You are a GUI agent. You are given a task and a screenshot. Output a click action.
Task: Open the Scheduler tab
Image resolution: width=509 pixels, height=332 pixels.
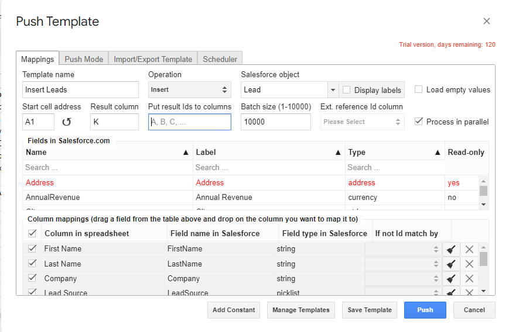pyautogui.click(x=220, y=59)
